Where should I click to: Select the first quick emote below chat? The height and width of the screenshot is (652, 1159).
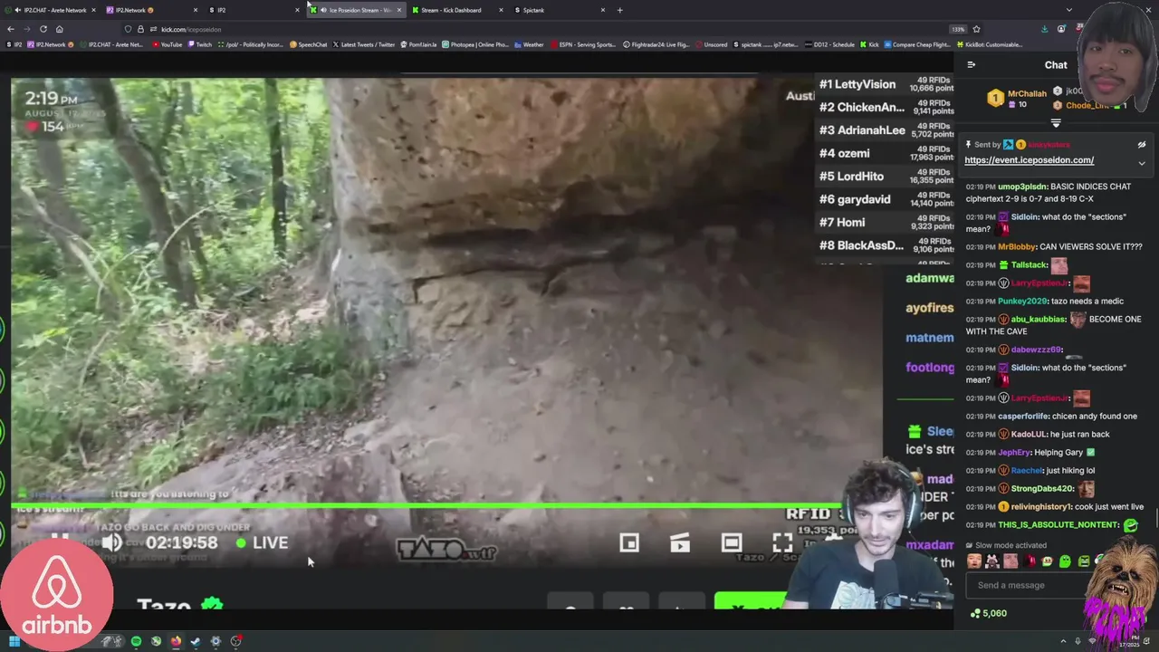[974, 561]
